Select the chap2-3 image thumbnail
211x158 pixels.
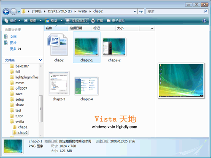[x=59, y=86]
